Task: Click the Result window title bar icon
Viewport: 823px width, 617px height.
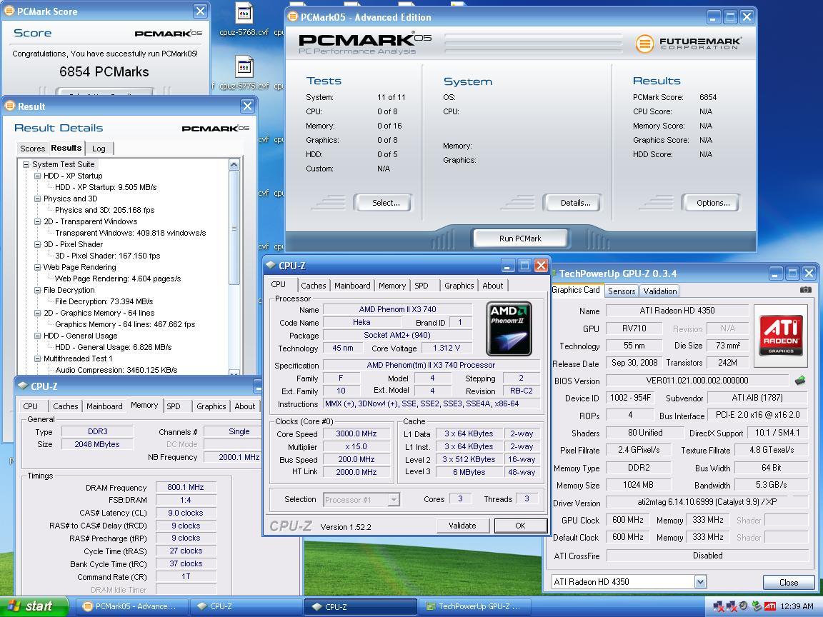Action: [10, 106]
